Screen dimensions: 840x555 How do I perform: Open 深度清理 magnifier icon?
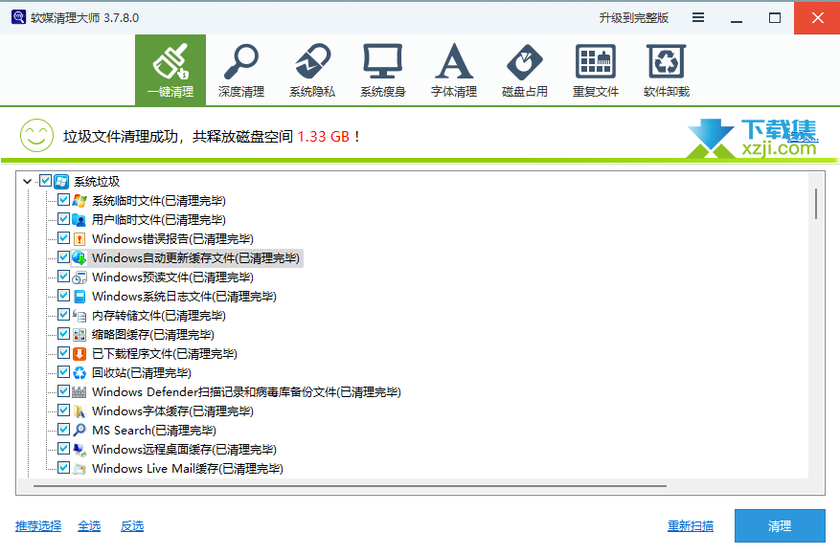click(241, 61)
